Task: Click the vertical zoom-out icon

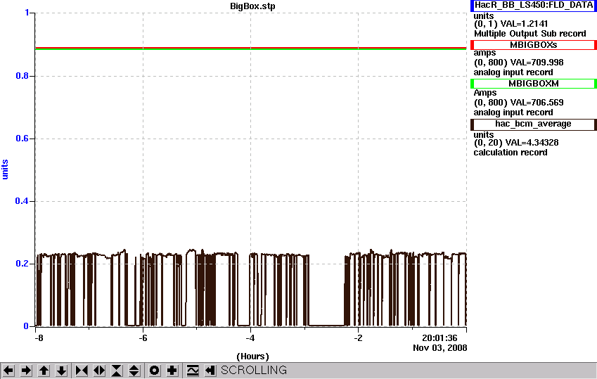Action: (x=134, y=371)
